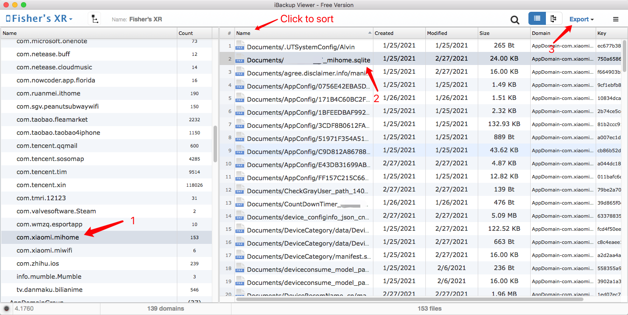Image resolution: width=628 pixels, height=315 pixels.
Task: Select info.mumble.Mumble domain
Action: (107, 277)
